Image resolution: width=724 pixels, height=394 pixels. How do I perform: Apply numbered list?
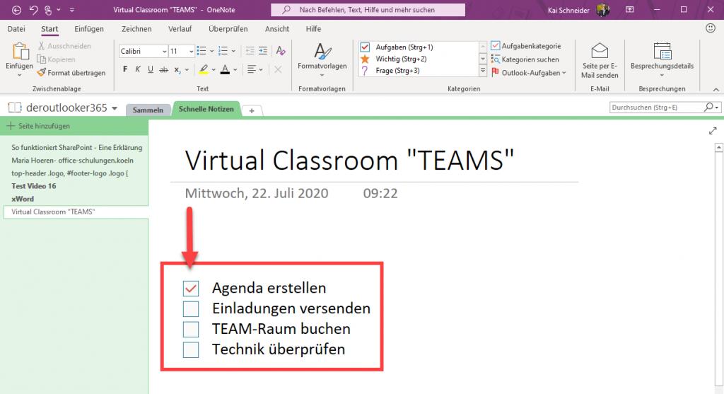223,51
